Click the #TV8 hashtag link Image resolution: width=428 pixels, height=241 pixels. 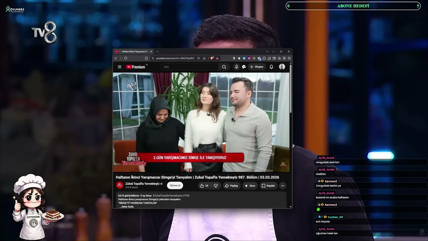[186, 195]
